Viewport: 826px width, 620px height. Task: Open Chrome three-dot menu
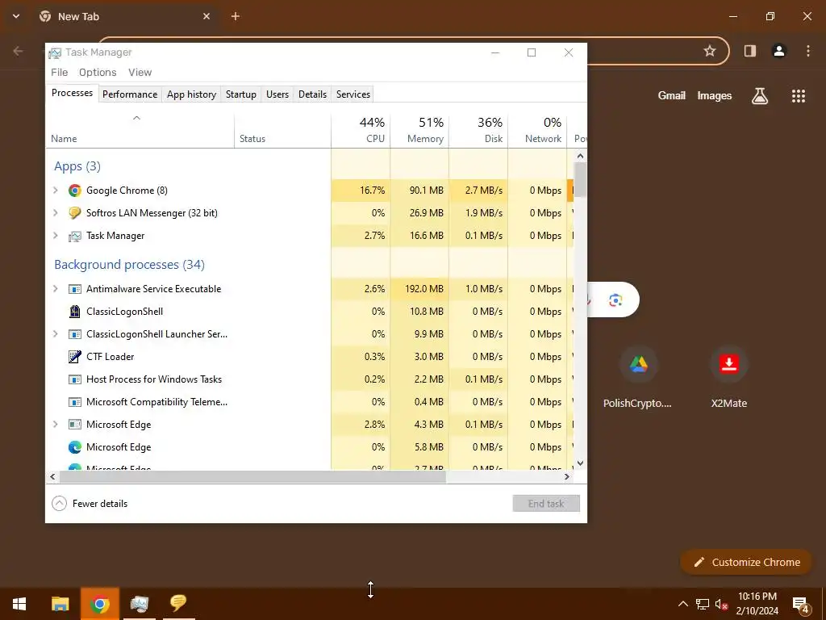point(808,51)
